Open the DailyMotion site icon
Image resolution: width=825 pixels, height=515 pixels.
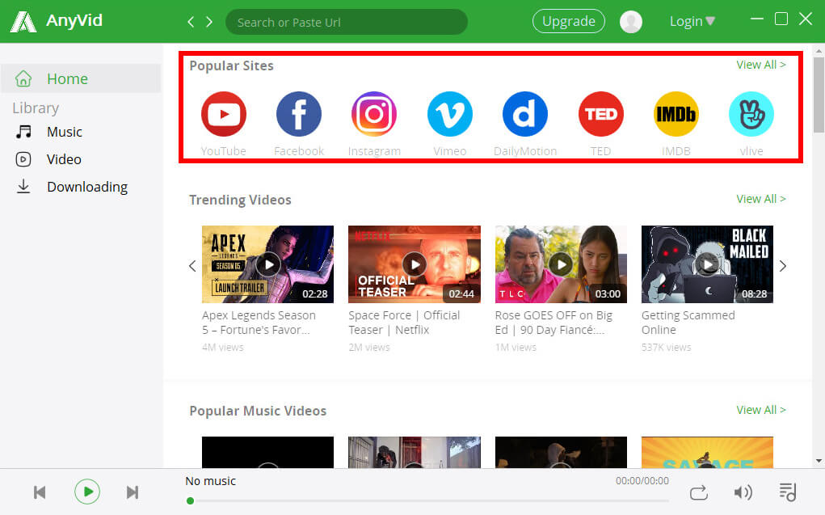tap(525, 114)
